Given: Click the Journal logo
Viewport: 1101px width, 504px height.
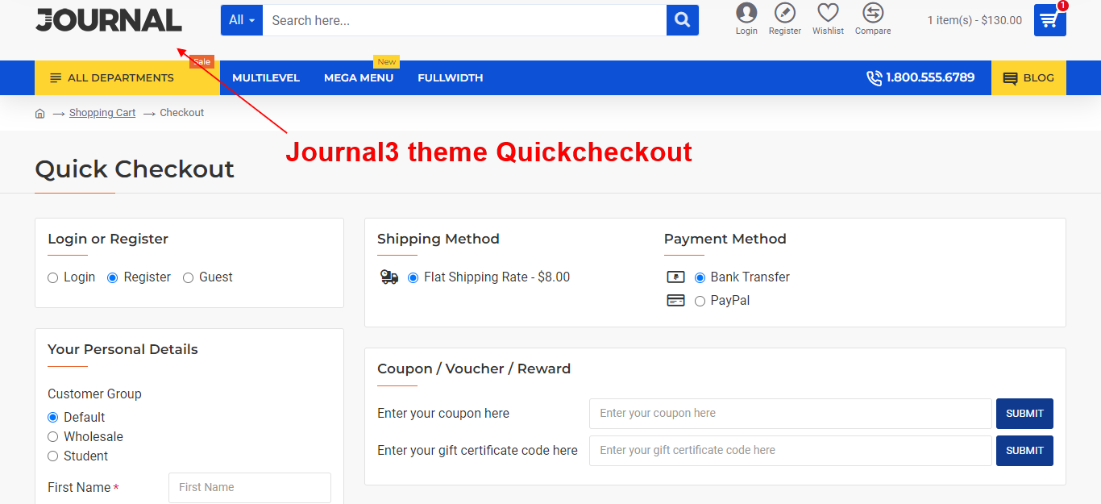Looking at the screenshot, I should [x=109, y=20].
